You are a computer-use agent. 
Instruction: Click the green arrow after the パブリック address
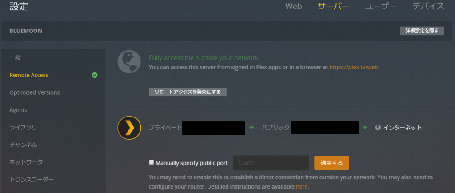pos(365,128)
